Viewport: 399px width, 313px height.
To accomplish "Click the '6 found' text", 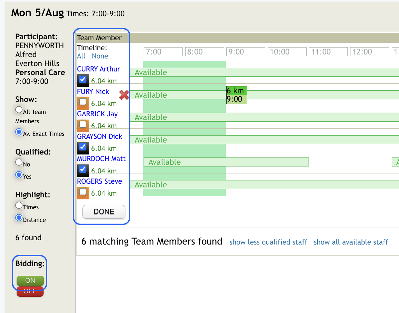I will pyautogui.click(x=28, y=238).
